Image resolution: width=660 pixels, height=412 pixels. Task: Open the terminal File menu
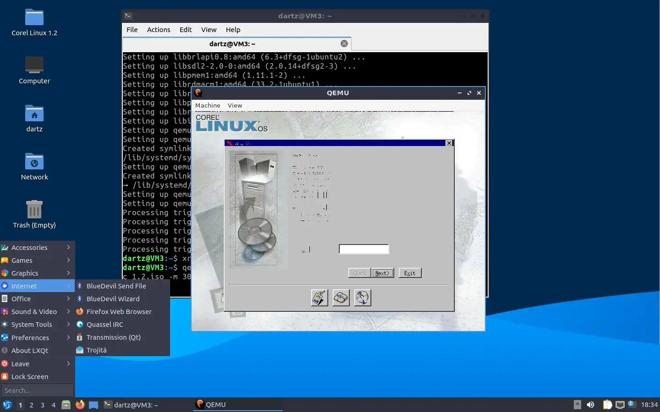[x=132, y=29]
